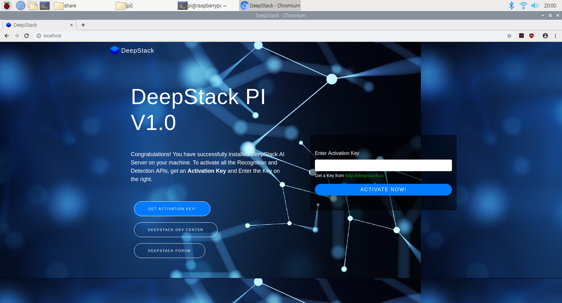
Task: Go back using the browser back arrow
Action: 7,36
